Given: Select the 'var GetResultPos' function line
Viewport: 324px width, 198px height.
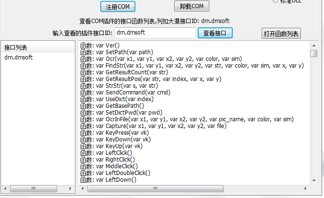Looking at the screenshot, I should (151, 79).
